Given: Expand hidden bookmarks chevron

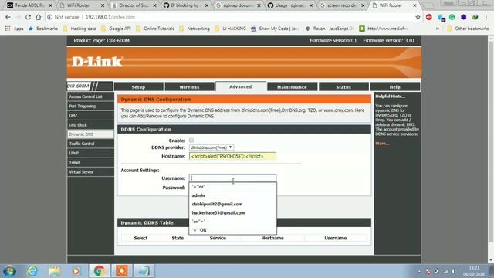Looking at the screenshot, I should pos(438,29).
